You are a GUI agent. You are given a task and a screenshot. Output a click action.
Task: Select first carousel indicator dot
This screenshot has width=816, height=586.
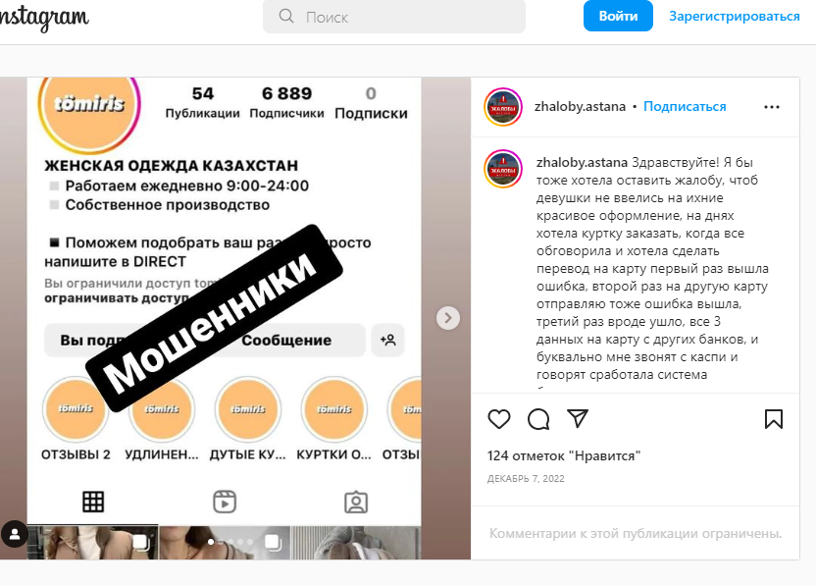[x=211, y=542]
